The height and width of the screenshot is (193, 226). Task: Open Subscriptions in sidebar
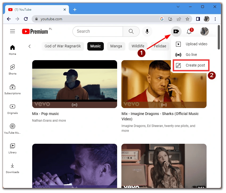pos(13,89)
